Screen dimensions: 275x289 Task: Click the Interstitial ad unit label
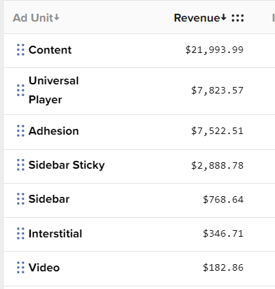(55, 233)
